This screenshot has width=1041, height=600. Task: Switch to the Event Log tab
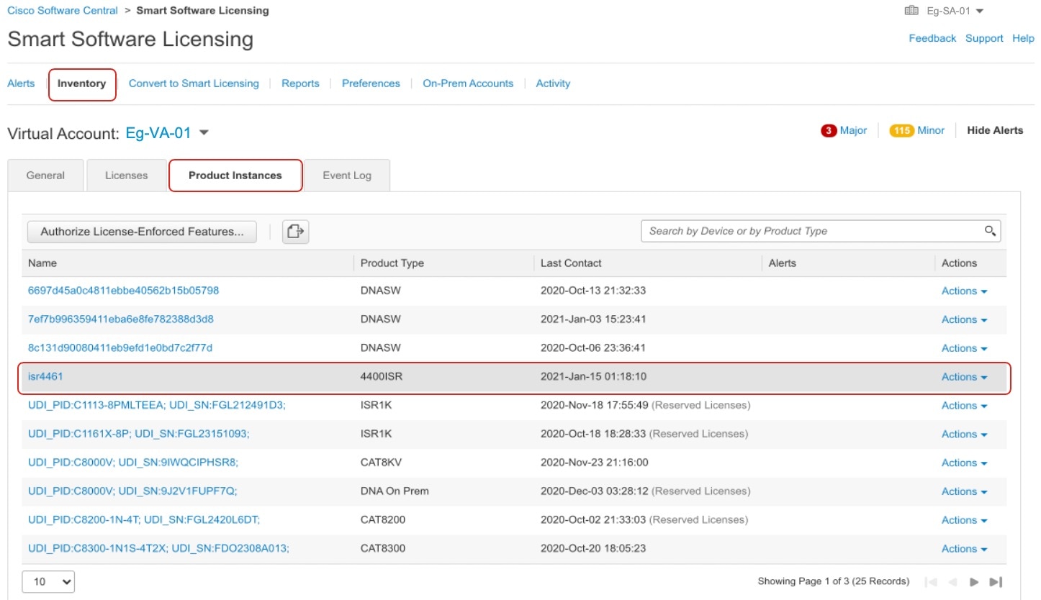tap(347, 176)
